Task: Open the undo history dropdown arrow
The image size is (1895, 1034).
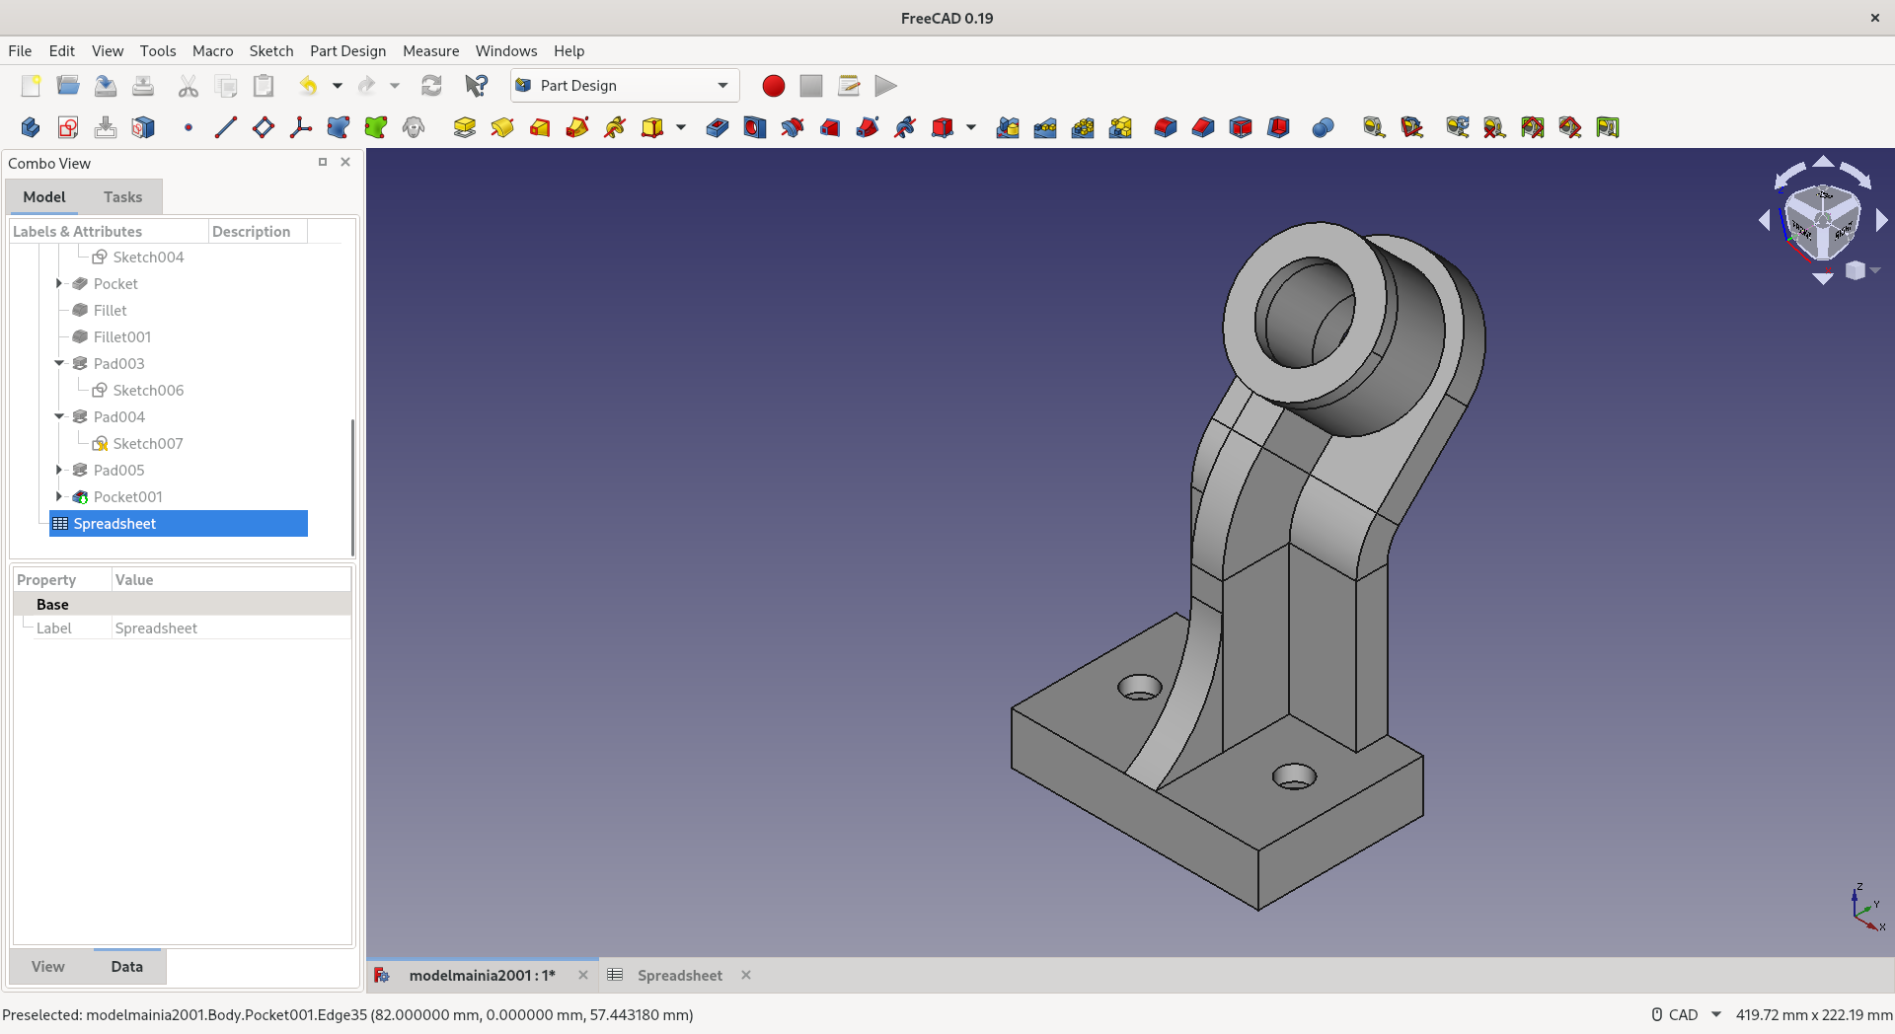Action: [x=338, y=86]
